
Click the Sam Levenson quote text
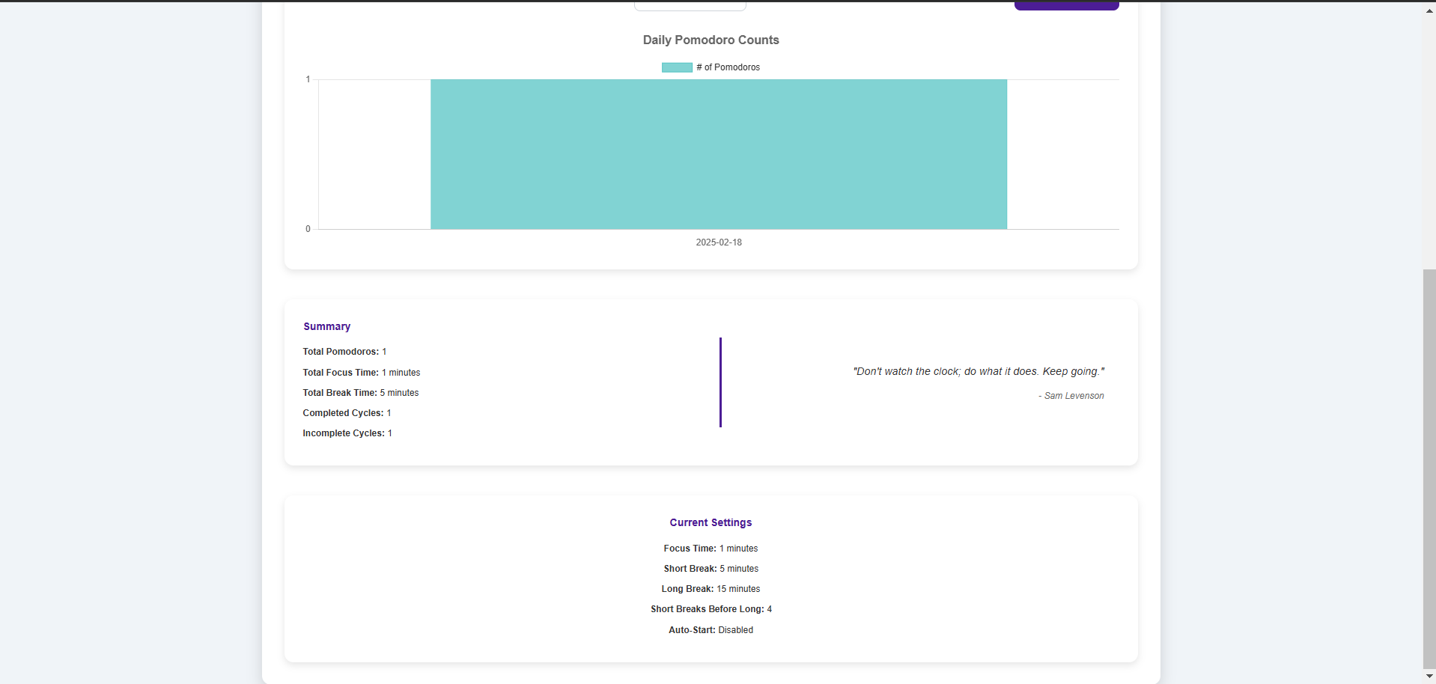coord(978,370)
